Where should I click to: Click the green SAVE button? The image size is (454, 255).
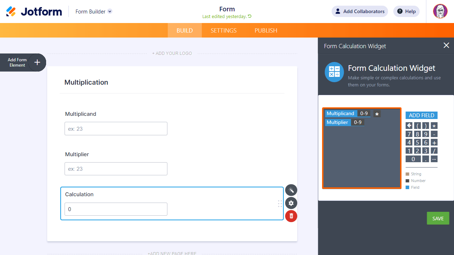coord(438,218)
